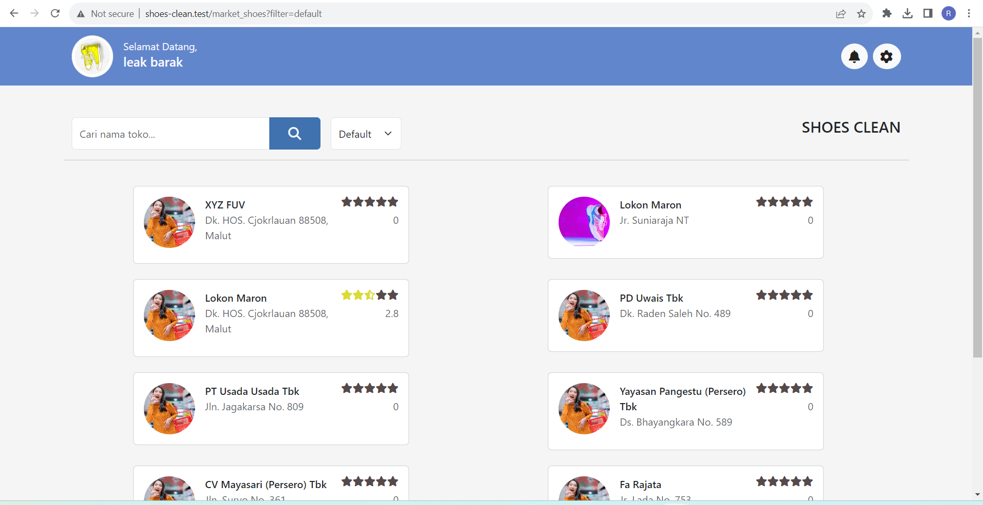Click the XYZ FUV store thumbnail photo
Screen dimensions: 983x505
point(169,222)
